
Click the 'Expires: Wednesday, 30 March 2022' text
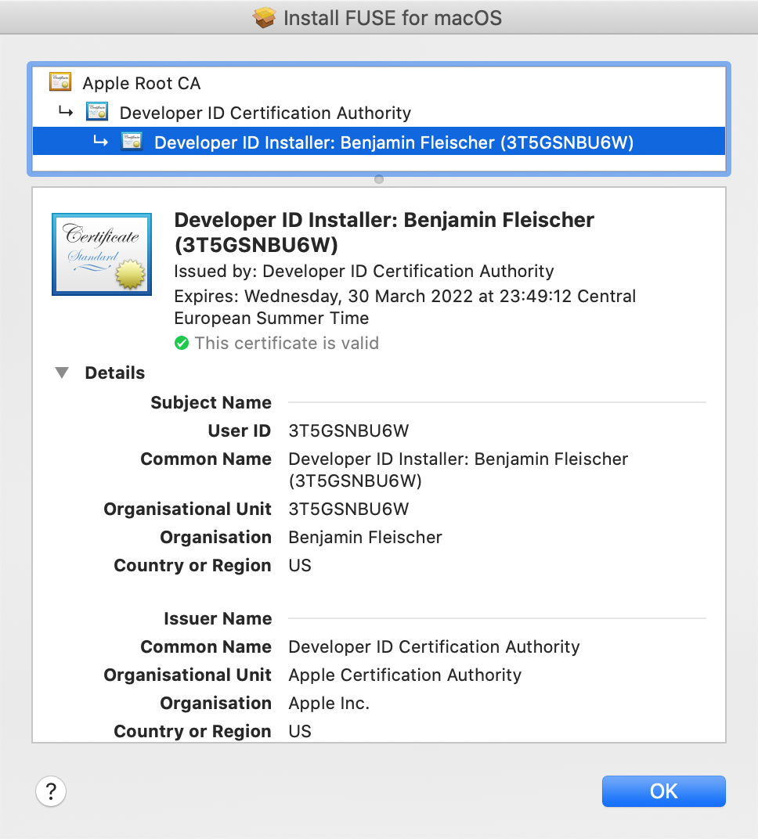[405, 307]
